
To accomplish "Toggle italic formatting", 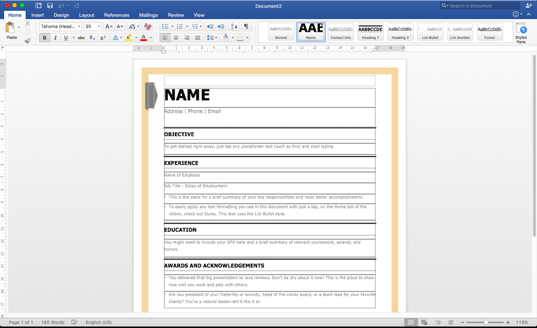I will click(x=55, y=38).
